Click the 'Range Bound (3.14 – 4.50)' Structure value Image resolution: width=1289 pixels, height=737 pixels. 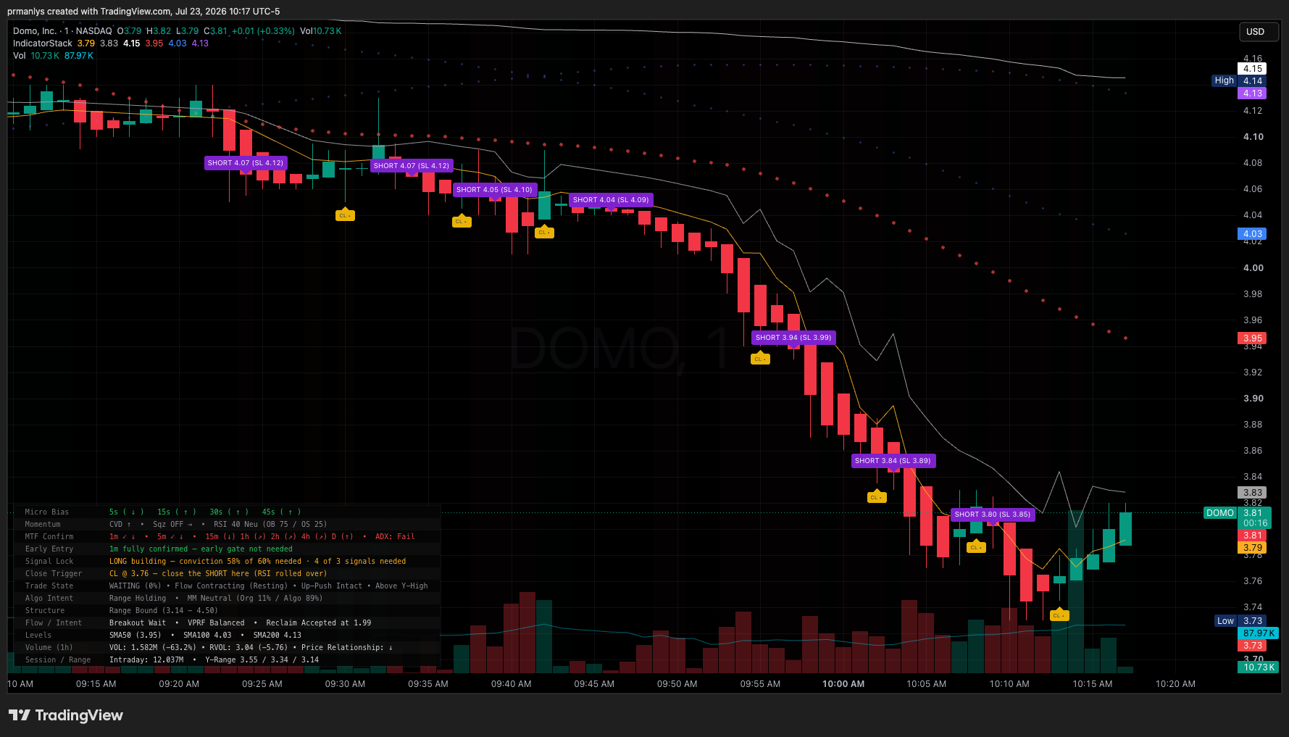coord(163,611)
